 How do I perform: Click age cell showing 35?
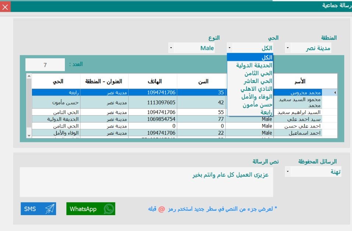pos(201,93)
